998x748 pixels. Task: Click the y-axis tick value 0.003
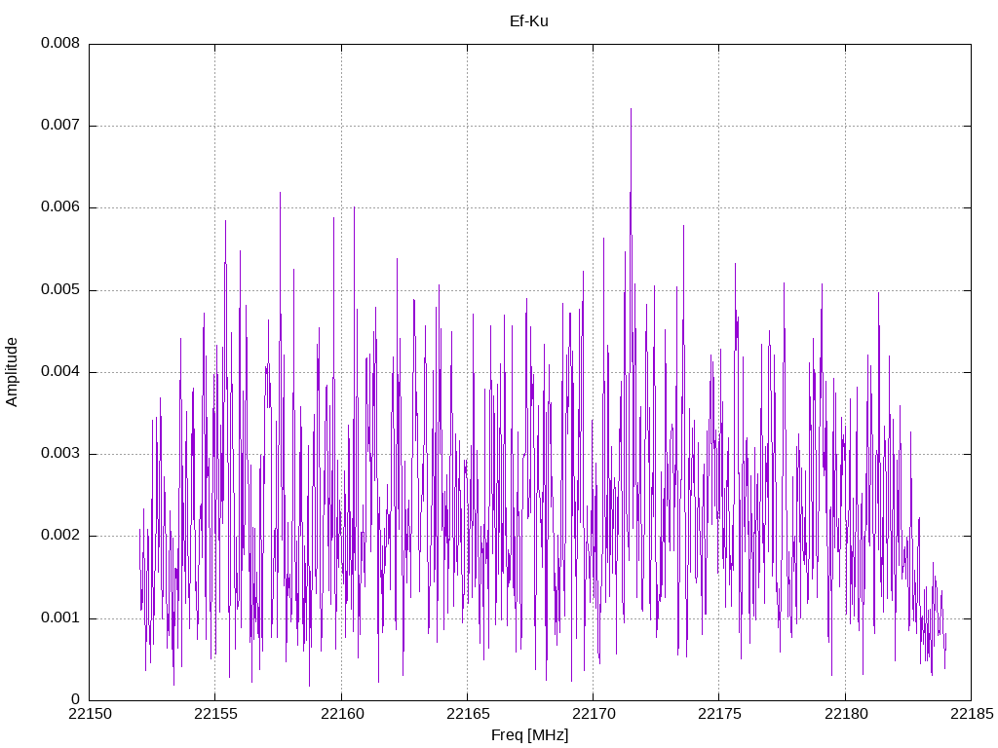(x=60, y=454)
